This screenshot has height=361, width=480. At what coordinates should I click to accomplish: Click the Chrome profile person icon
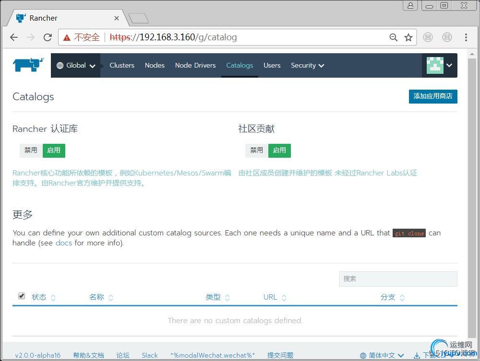tap(410, 5)
